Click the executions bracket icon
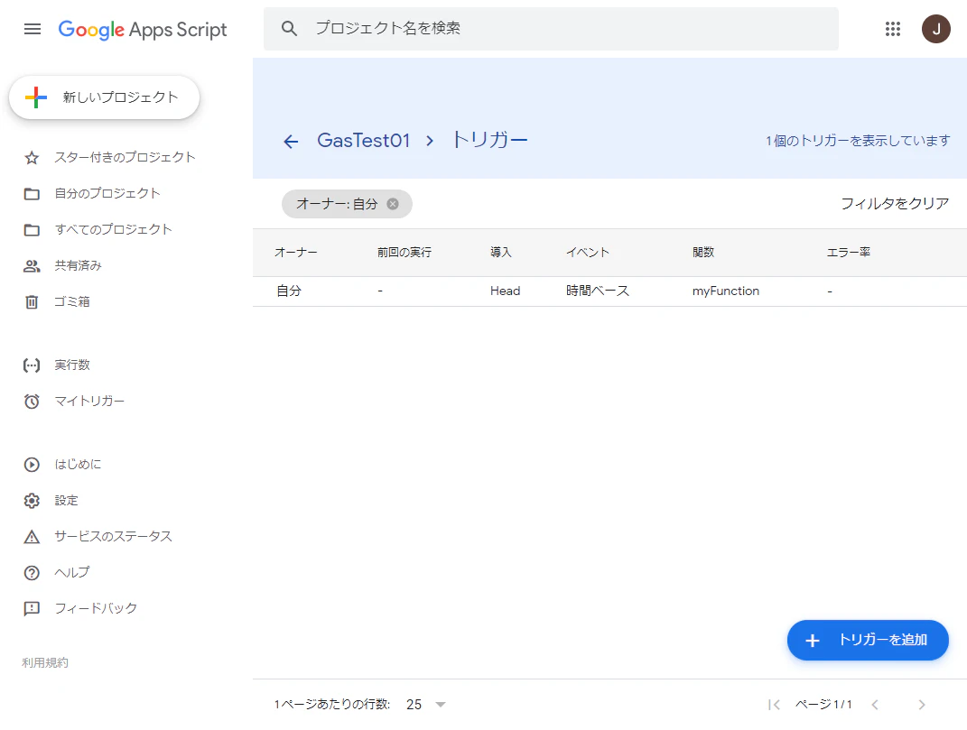This screenshot has width=967, height=730. click(x=32, y=365)
